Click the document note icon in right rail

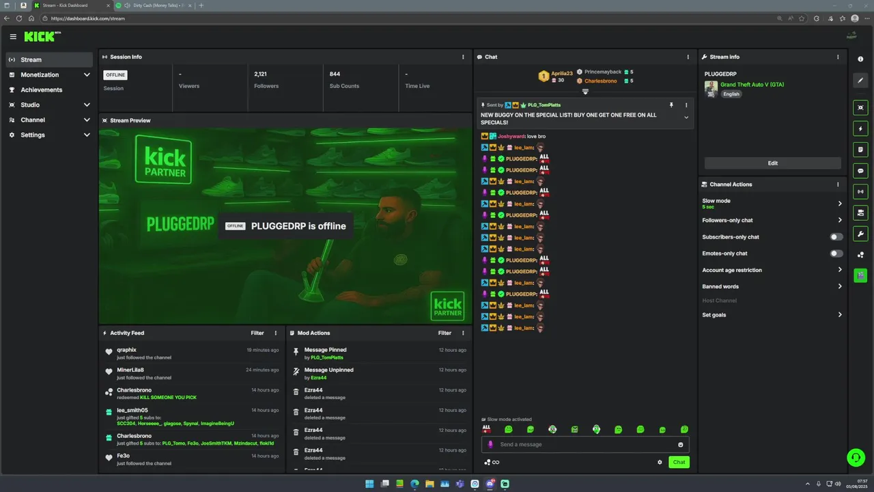tap(860, 150)
